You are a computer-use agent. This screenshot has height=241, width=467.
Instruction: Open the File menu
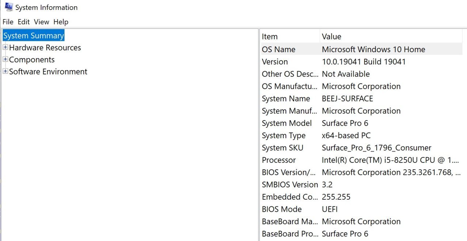point(8,22)
